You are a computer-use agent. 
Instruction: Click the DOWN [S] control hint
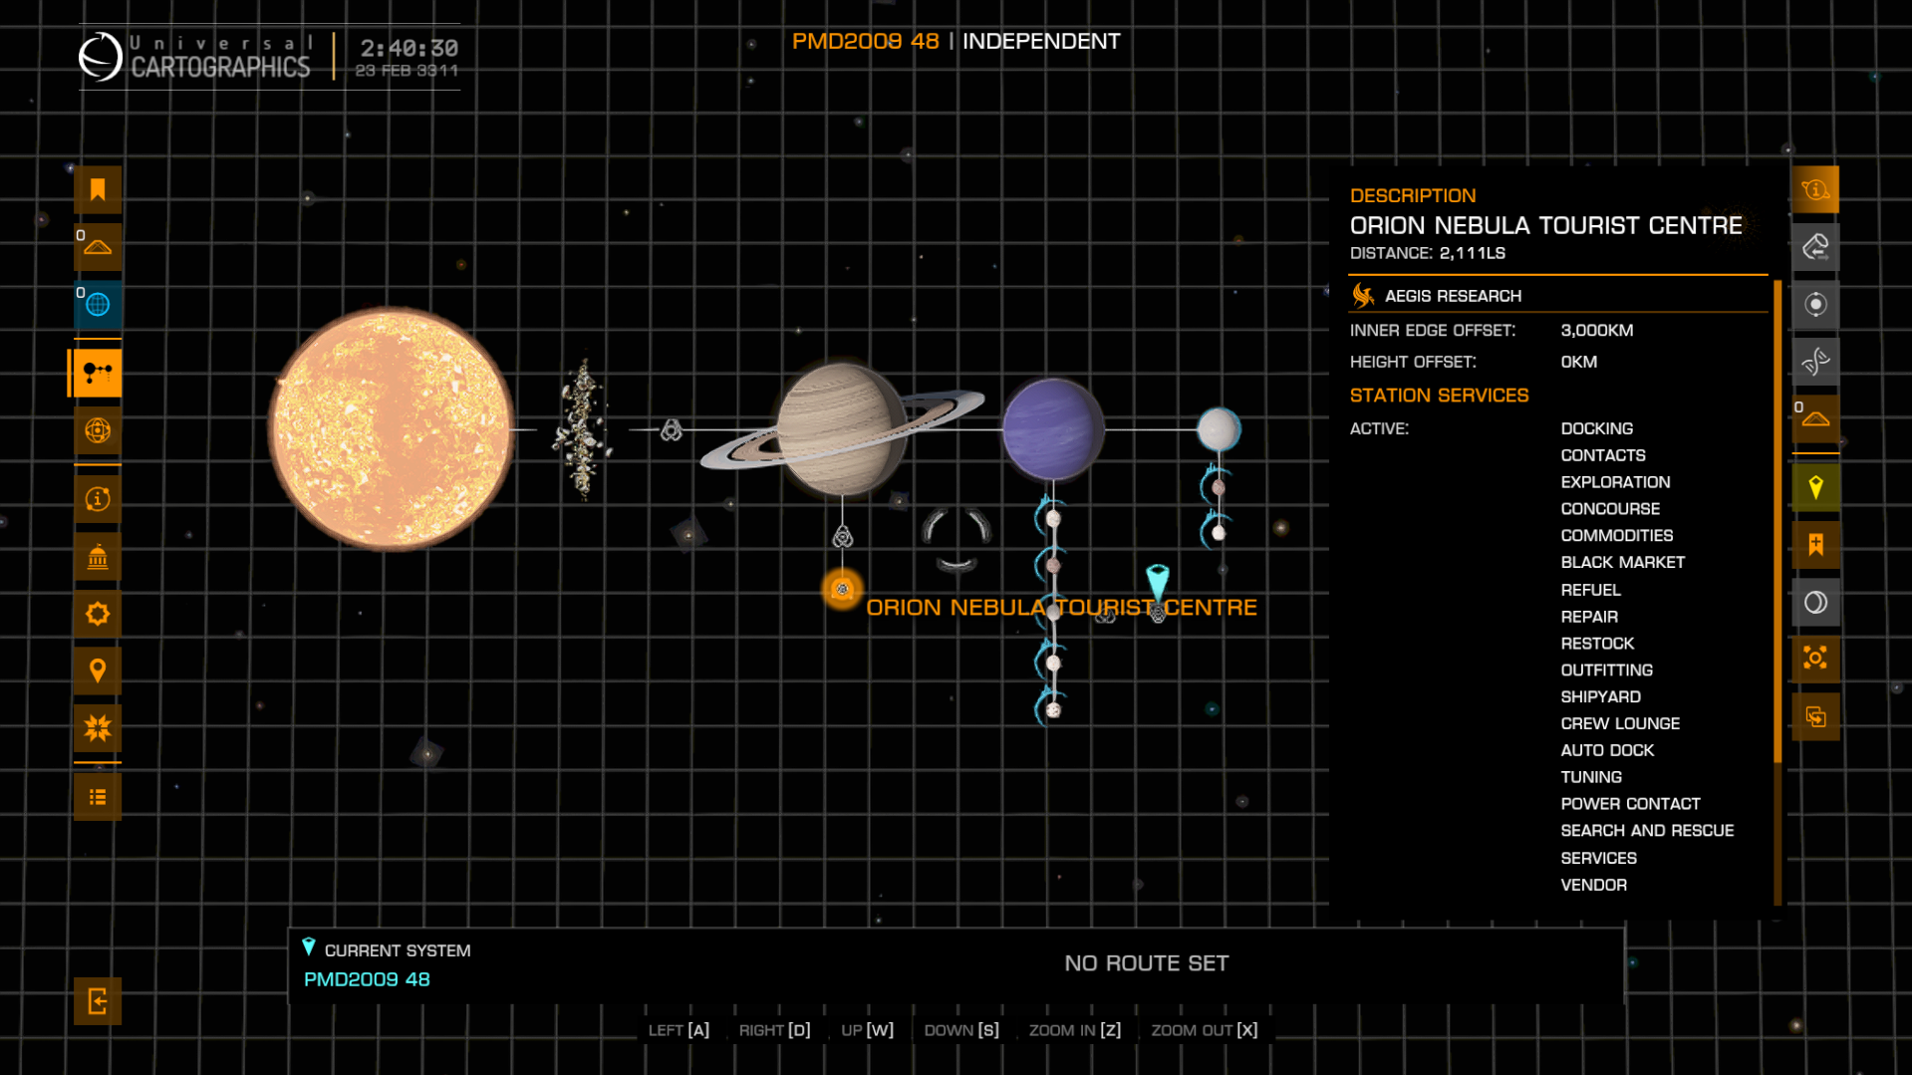[960, 1030]
